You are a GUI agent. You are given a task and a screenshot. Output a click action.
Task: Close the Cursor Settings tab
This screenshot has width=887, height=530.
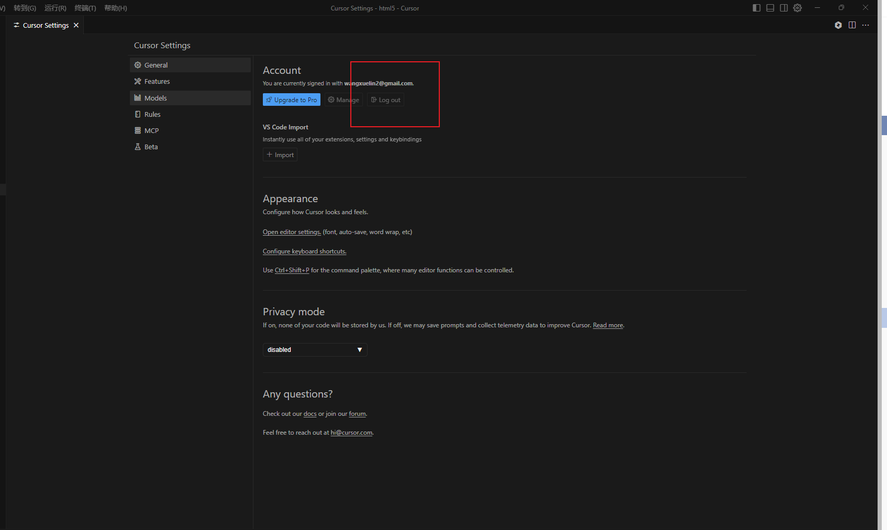(x=76, y=25)
